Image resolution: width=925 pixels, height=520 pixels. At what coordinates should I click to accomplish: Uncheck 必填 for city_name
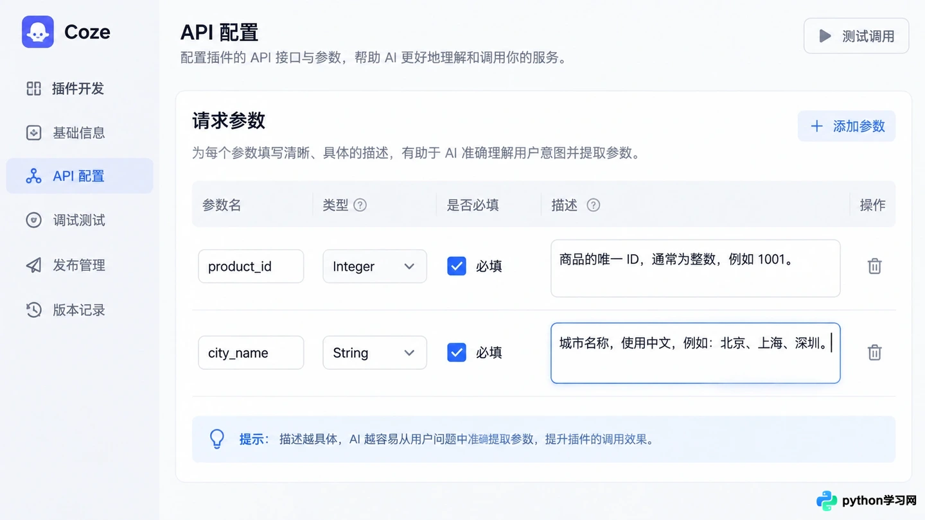pyautogui.click(x=457, y=352)
